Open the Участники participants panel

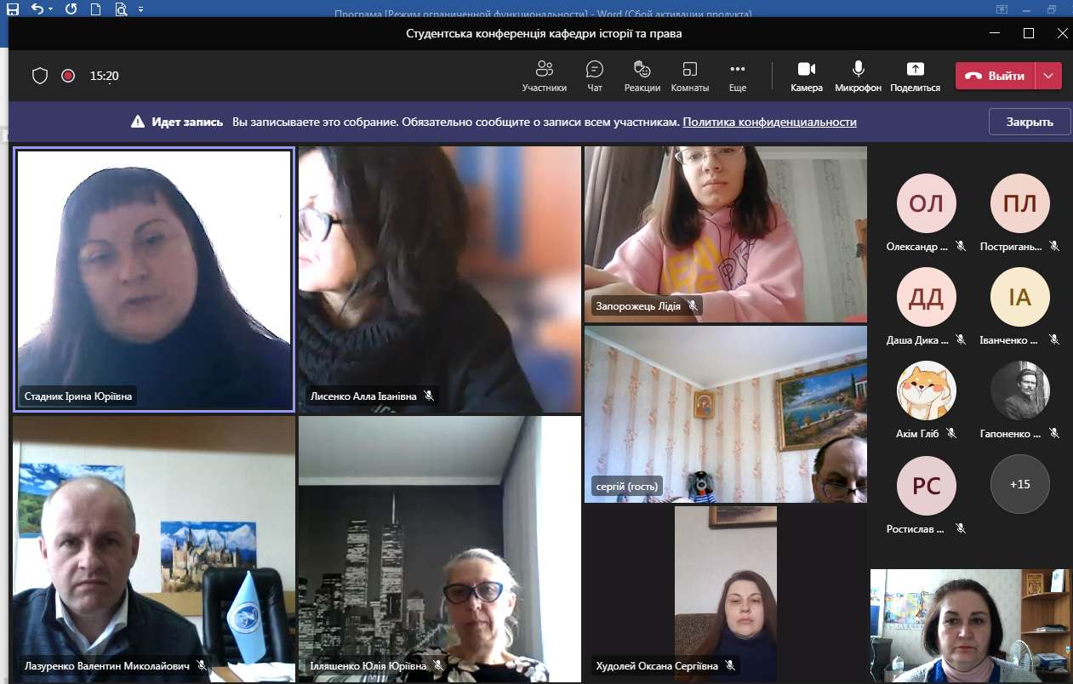pyautogui.click(x=545, y=77)
